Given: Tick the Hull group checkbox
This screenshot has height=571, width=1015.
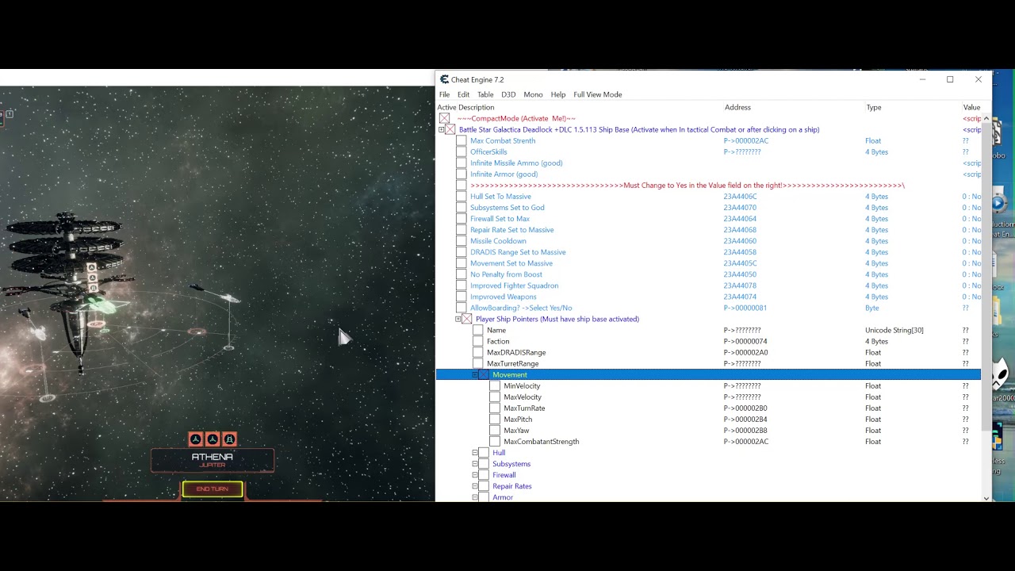Looking at the screenshot, I should (x=484, y=452).
